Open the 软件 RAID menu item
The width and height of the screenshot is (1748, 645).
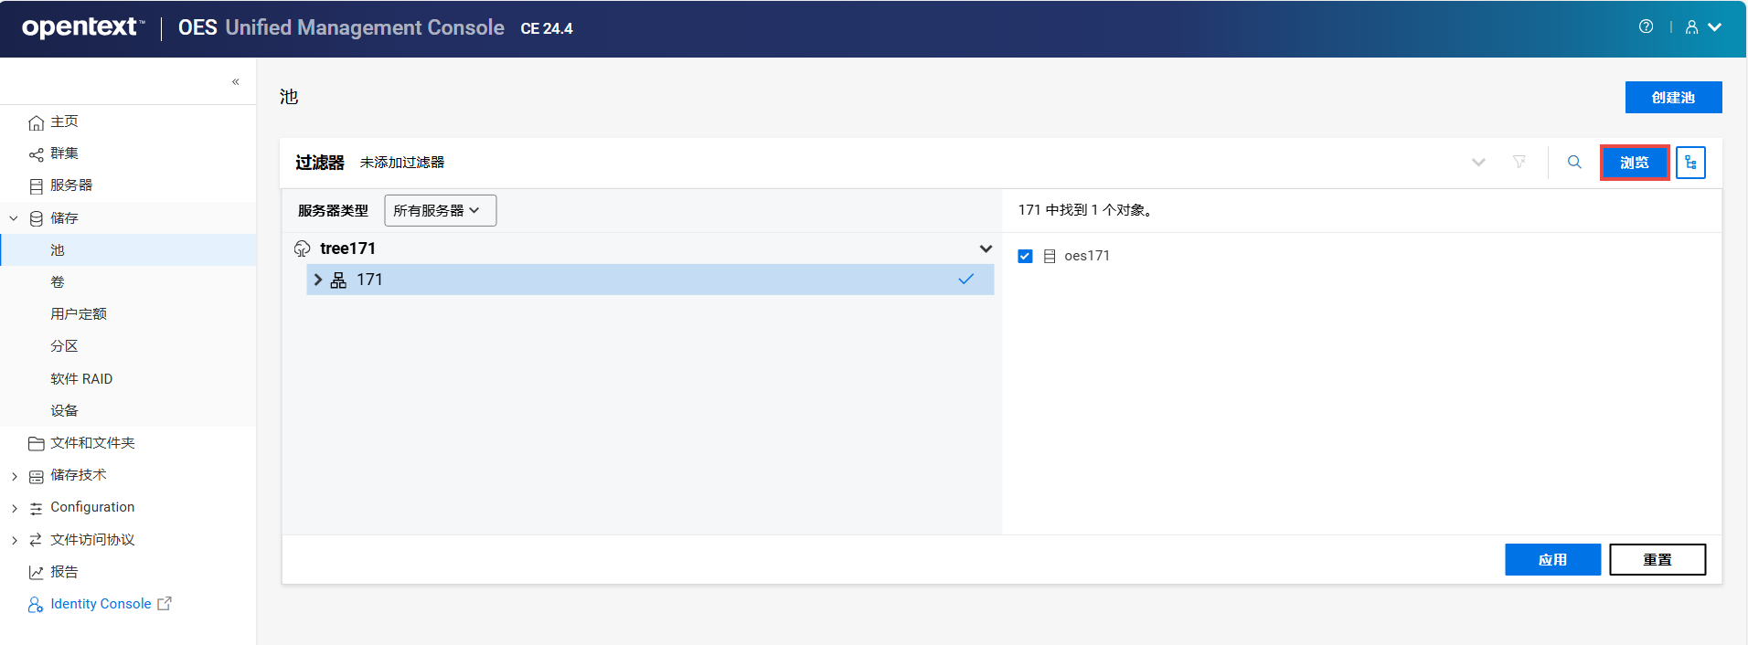pos(81,379)
